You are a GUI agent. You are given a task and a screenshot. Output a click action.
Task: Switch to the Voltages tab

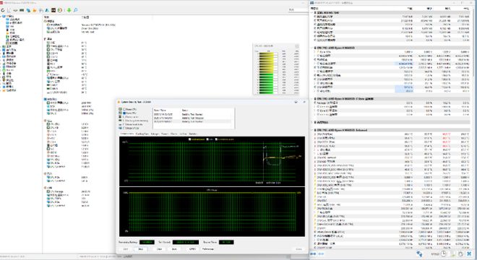[x=155, y=134]
